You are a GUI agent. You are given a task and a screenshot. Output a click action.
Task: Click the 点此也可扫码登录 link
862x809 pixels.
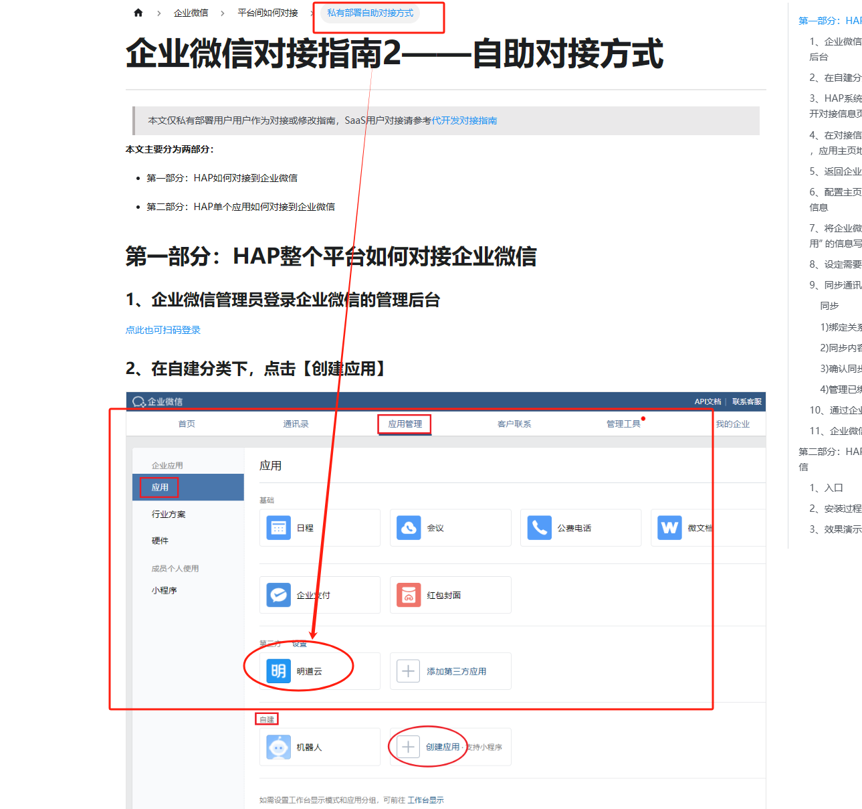point(163,330)
